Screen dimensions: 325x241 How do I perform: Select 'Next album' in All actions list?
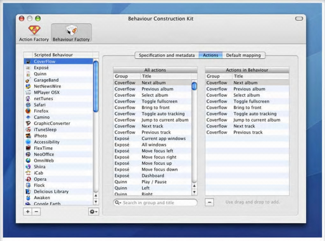point(152,82)
